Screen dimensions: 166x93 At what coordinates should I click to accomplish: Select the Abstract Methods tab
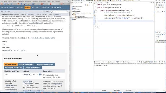[x=13, y=68]
